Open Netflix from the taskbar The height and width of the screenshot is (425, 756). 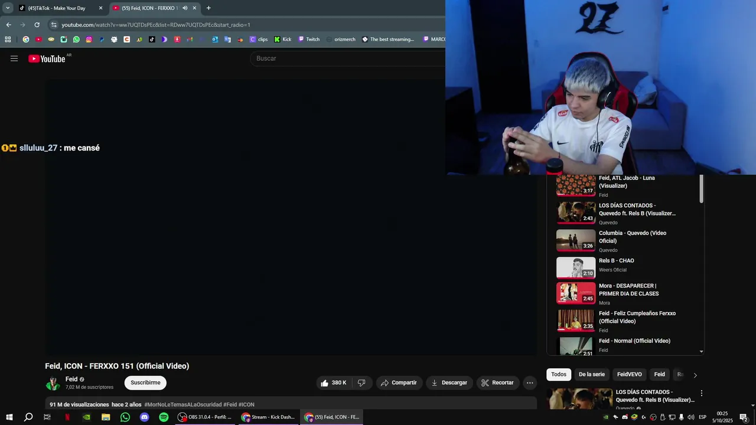point(67,417)
